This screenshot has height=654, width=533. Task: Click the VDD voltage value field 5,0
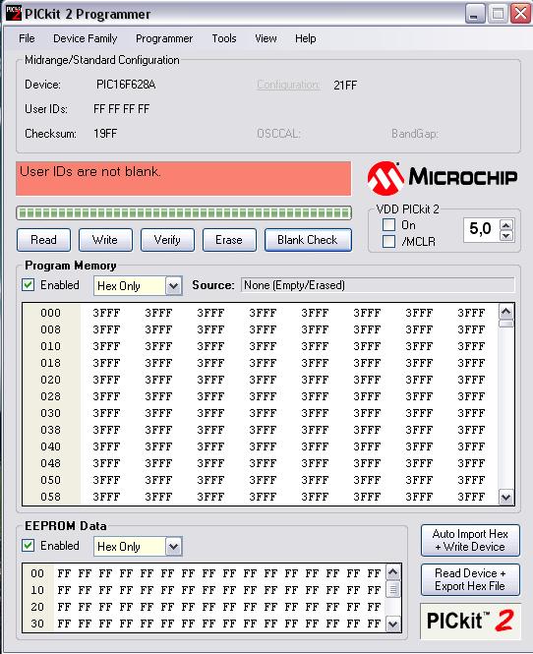481,229
